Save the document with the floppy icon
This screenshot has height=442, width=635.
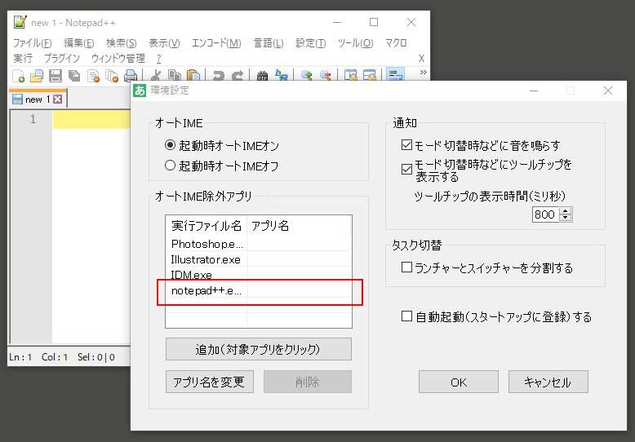[55, 76]
